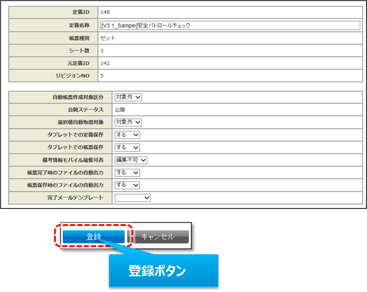Expand the 完了メールテンプレート dropdown
367x292 pixels.
coord(132,198)
